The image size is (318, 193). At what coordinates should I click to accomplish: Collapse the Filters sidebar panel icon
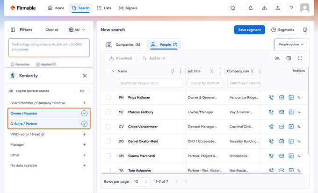13,30
